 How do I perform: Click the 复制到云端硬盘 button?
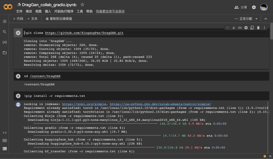[x=59, y=19]
